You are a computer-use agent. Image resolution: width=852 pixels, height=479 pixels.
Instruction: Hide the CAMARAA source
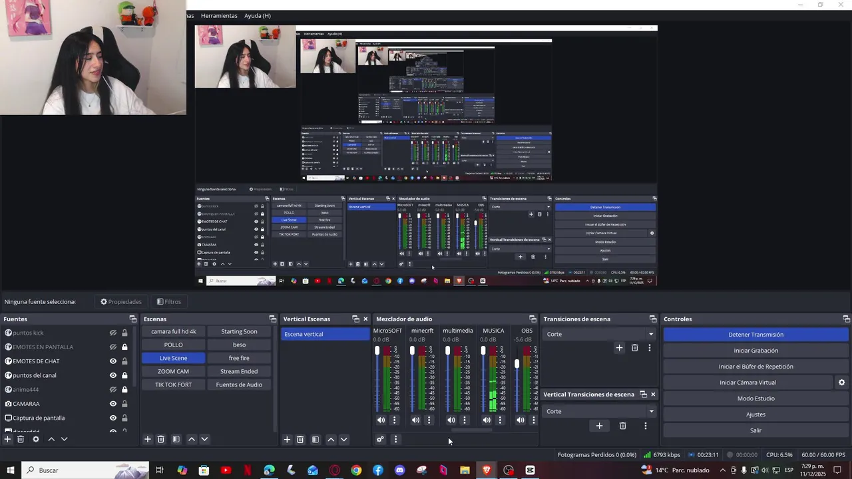click(113, 404)
